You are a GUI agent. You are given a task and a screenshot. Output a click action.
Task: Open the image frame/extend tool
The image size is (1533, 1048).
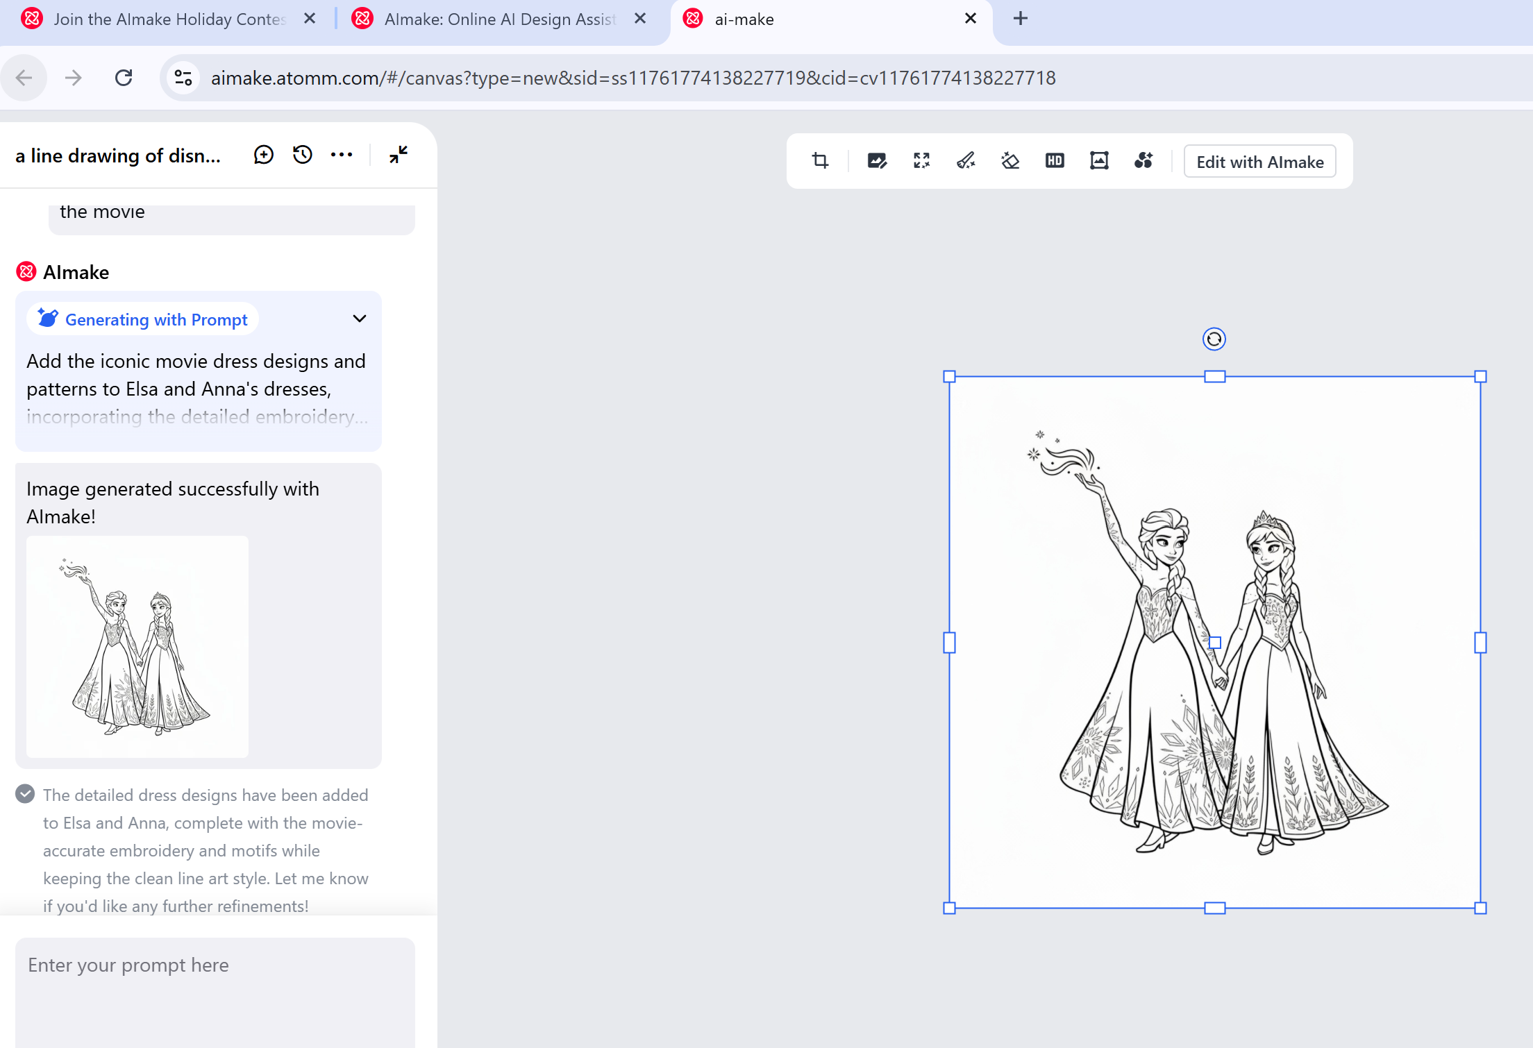point(1099,160)
